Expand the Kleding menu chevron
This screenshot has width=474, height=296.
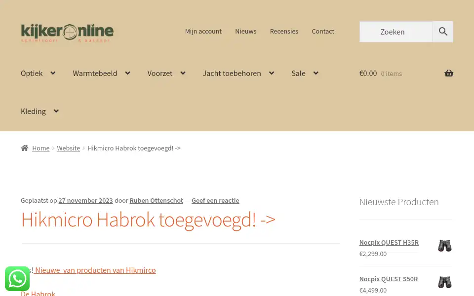56,111
